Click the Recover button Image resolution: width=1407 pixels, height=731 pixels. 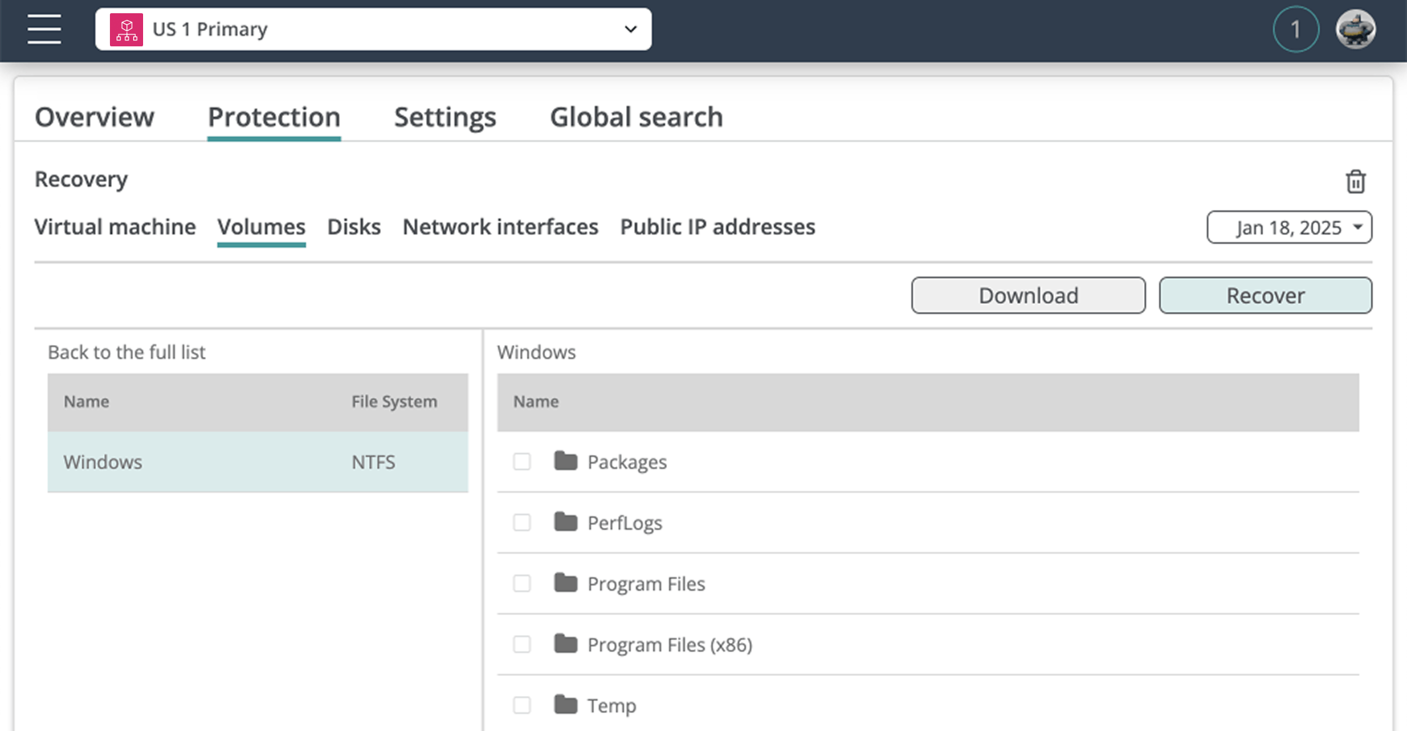(1265, 295)
